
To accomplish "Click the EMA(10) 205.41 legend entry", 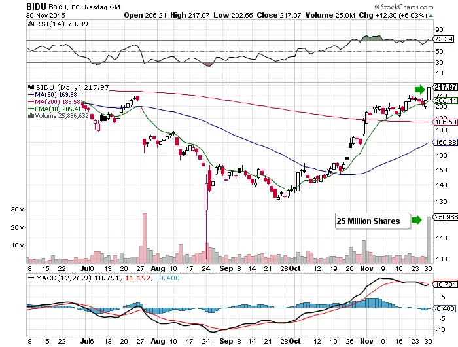I will (58, 109).
